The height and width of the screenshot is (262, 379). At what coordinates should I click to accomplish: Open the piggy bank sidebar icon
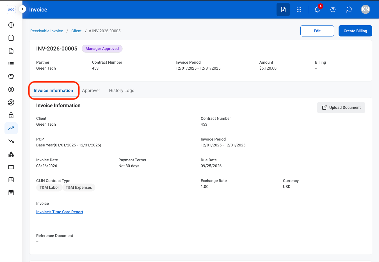[11, 77]
